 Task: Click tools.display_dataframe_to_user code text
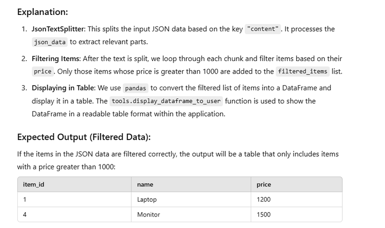pos(166,101)
